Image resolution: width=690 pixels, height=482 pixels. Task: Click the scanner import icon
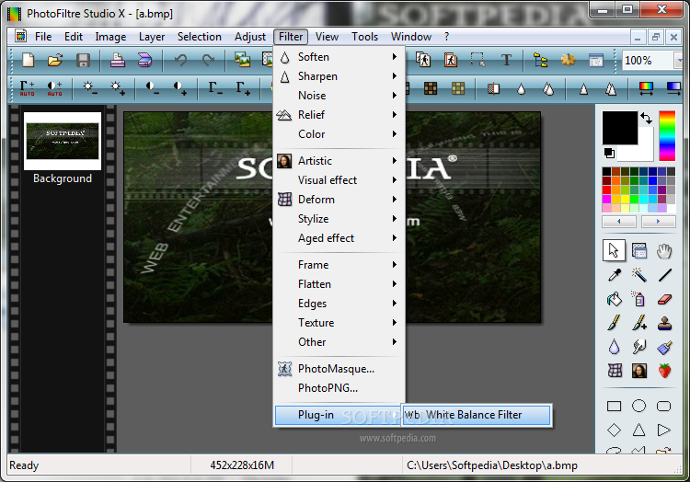coord(144,60)
